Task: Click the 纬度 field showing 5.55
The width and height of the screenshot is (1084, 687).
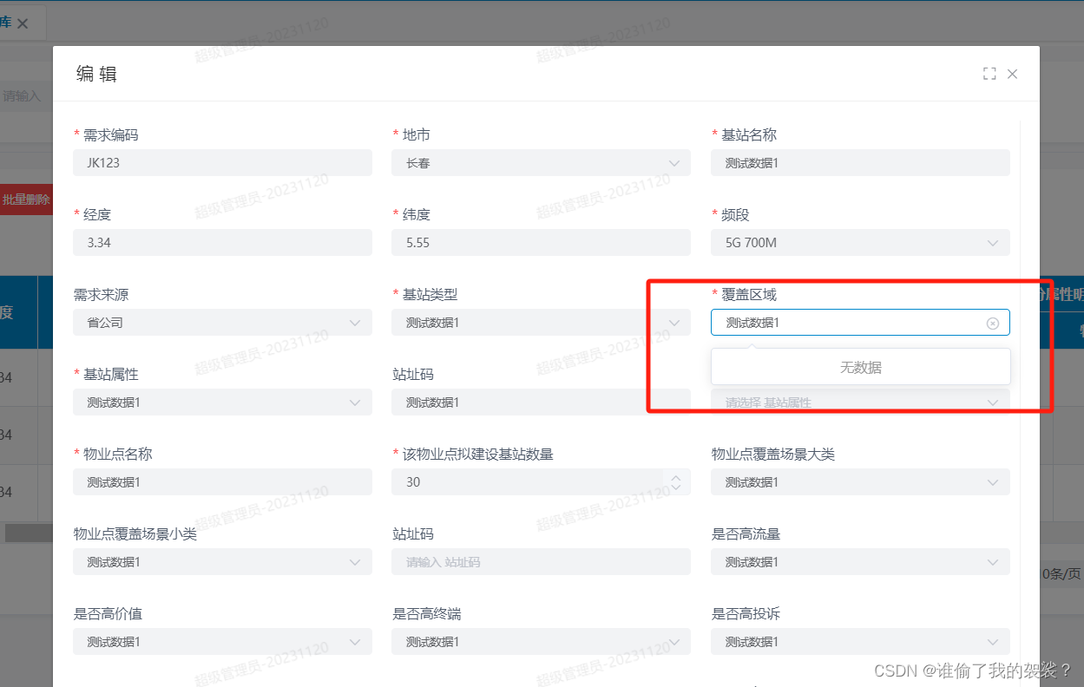Action: (x=542, y=243)
